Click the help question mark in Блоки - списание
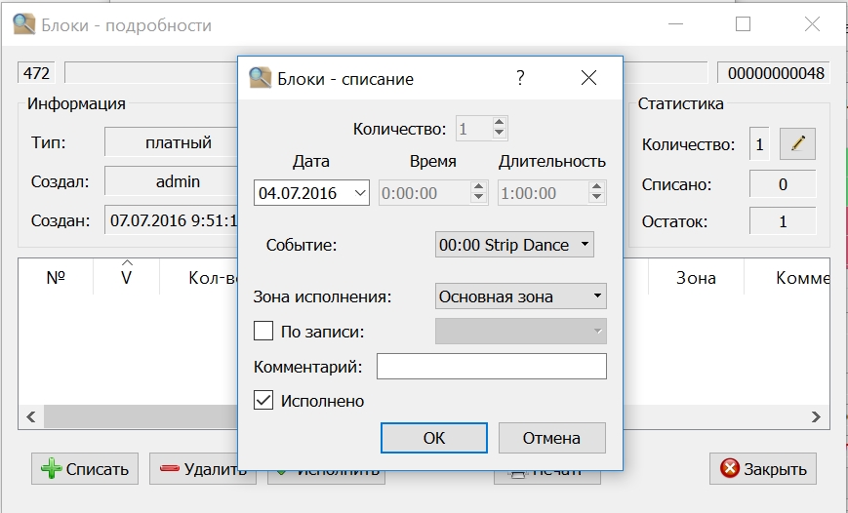The image size is (848, 513). 520,78
